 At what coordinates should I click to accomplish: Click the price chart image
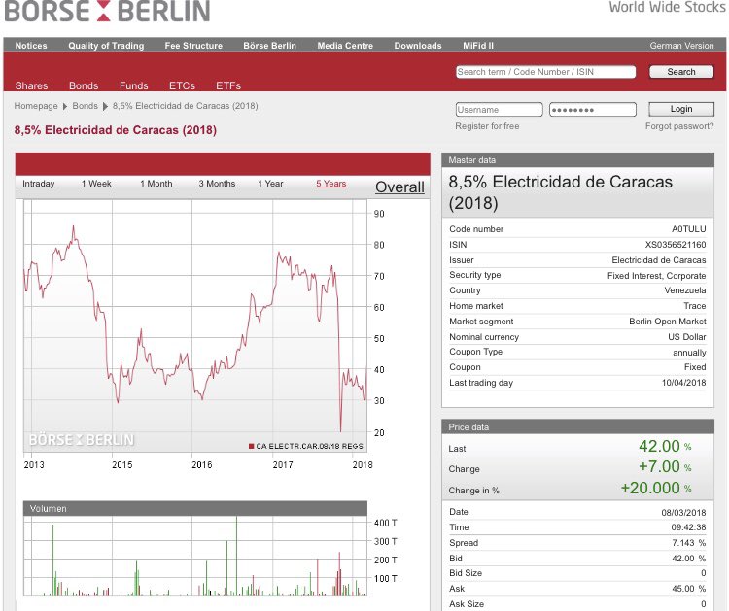pyautogui.click(x=195, y=325)
